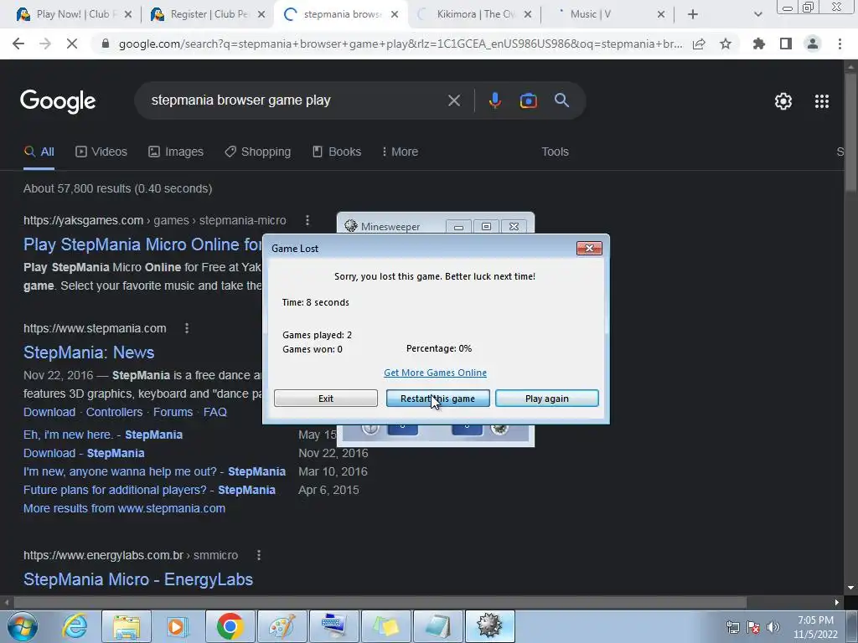
Task: Submit search with magnifier icon
Action: click(561, 100)
